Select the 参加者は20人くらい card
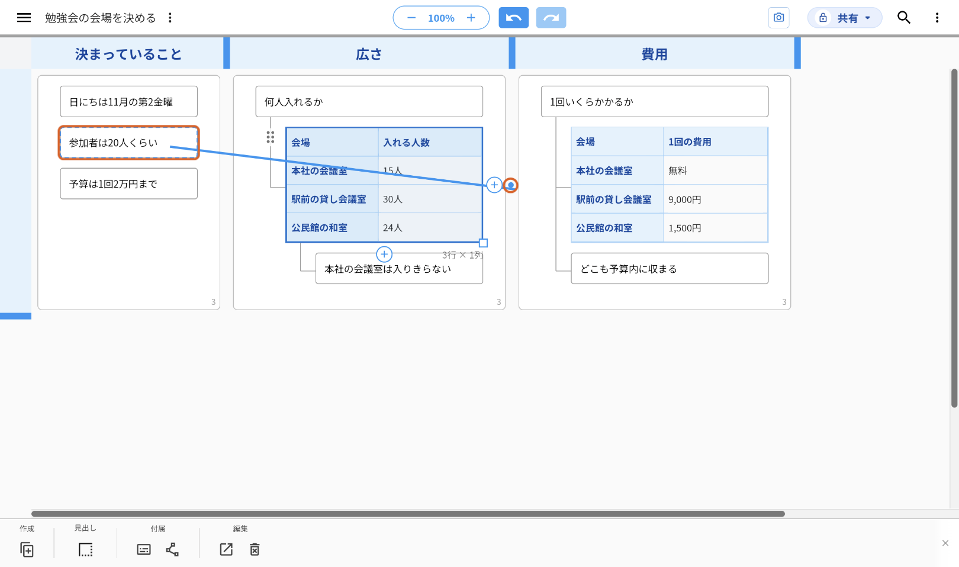Viewport: 959px width, 567px height. (x=128, y=143)
